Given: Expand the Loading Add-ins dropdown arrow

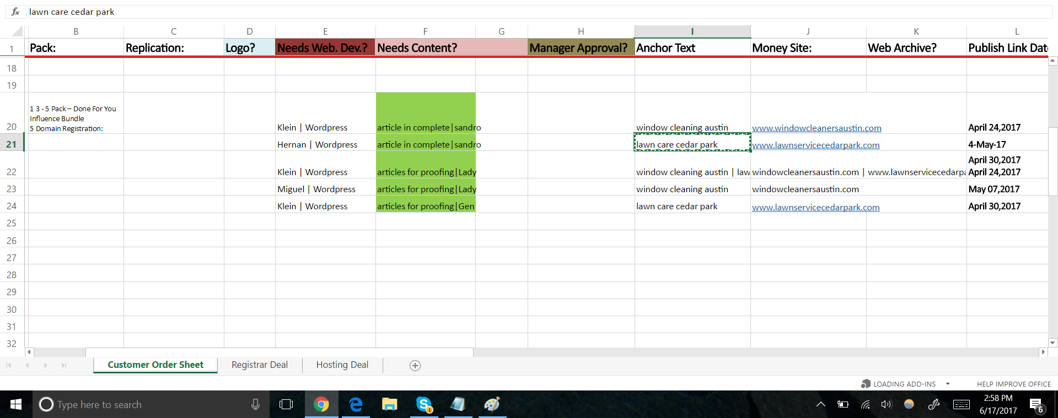Looking at the screenshot, I should [x=948, y=384].
